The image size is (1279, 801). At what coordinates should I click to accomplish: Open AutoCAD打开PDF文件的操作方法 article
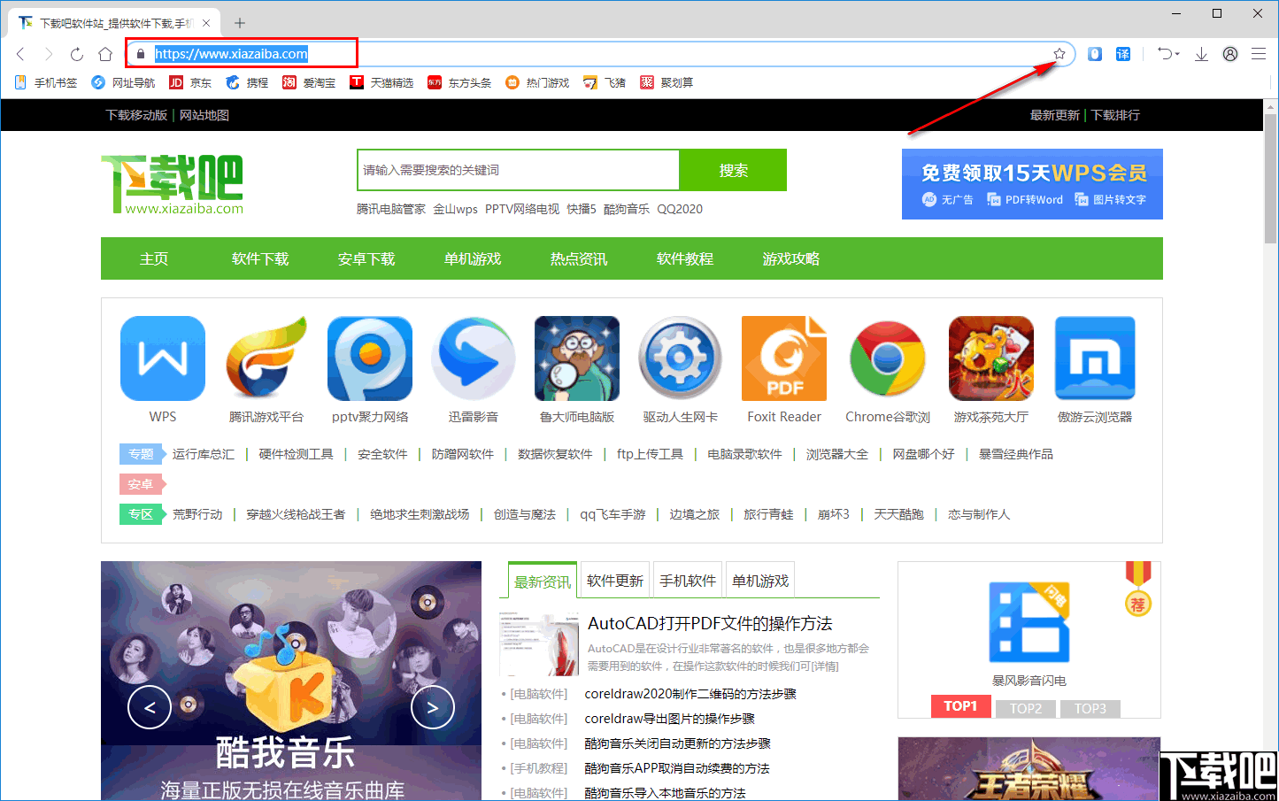tap(710, 624)
